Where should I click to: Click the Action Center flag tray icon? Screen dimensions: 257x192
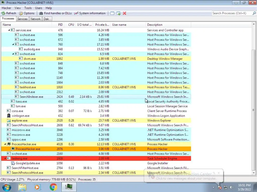pyautogui.click(x=220, y=187)
